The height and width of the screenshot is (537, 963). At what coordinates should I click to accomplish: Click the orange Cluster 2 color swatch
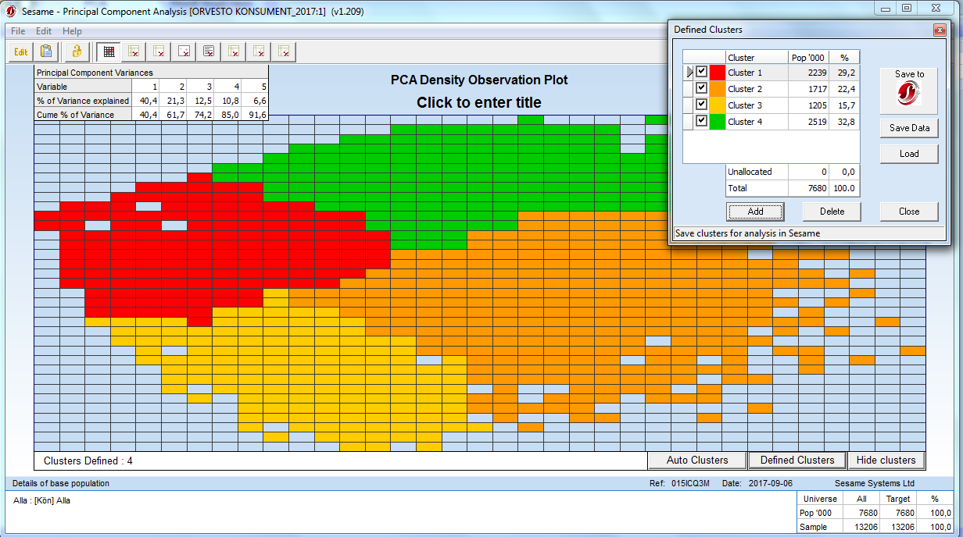pos(718,89)
